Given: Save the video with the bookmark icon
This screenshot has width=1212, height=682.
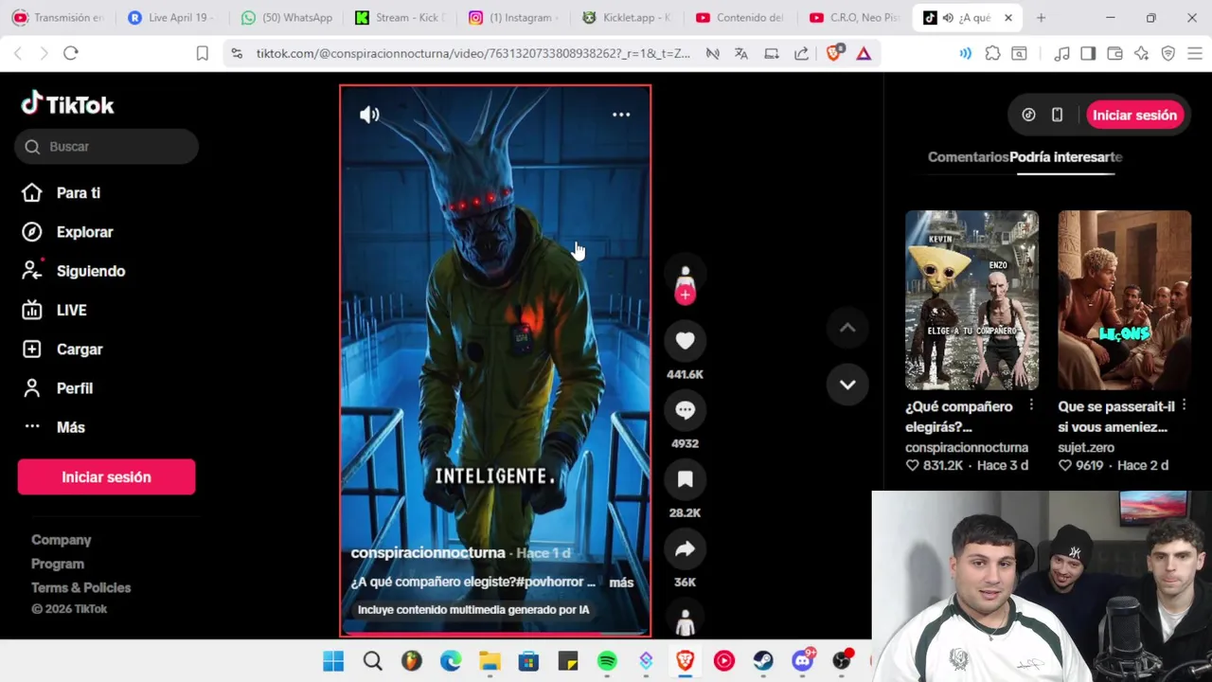Looking at the screenshot, I should pos(685,479).
